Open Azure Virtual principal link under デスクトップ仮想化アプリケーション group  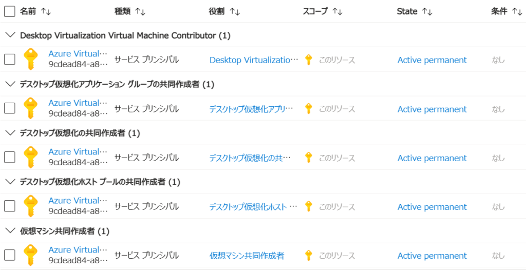coord(78,103)
